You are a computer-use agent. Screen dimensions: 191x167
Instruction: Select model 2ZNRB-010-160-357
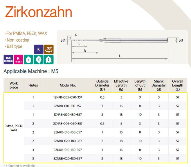(68, 132)
